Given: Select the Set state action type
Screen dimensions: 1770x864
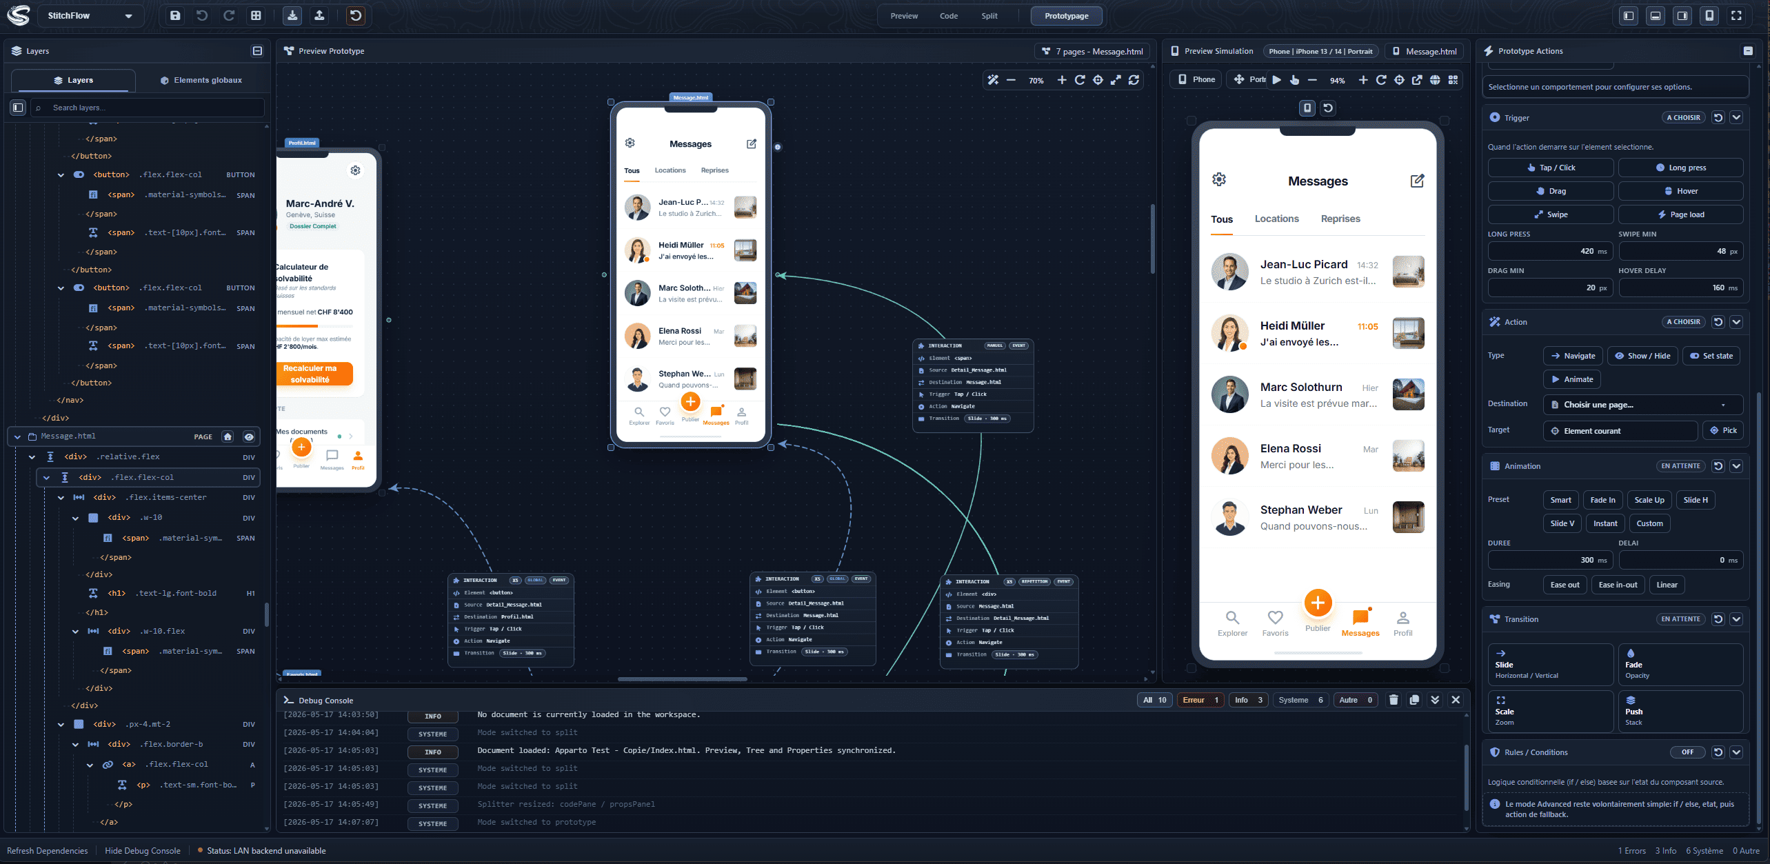Looking at the screenshot, I should tap(1711, 356).
